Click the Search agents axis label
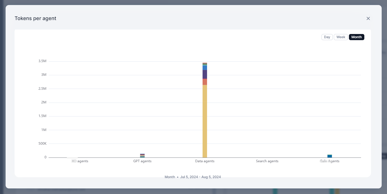This screenshot has height=194, width=387. (267, 161)
